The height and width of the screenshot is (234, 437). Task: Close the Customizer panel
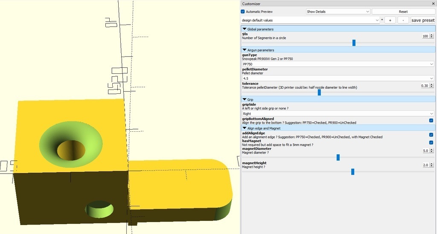coord(434,3)
